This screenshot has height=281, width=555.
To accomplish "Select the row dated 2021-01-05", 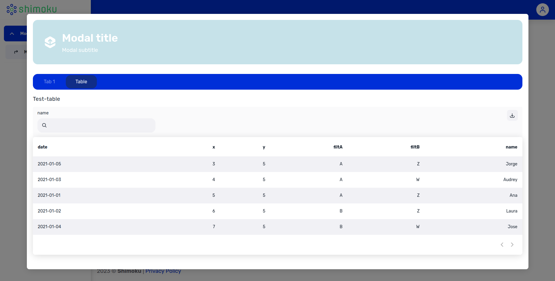I will [x=49, y=164].
